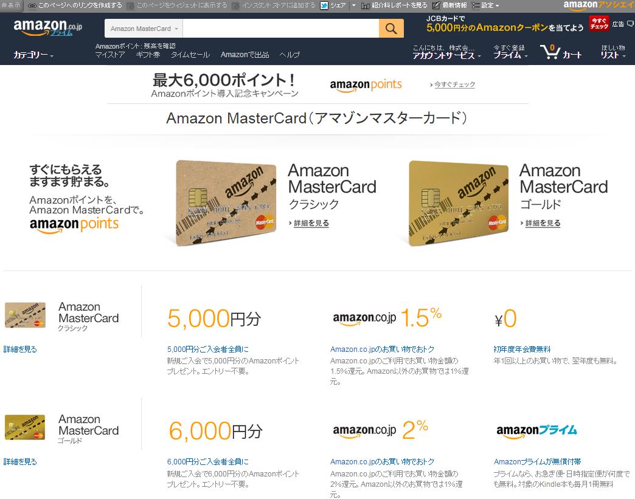Expand the Amazon MasterCard search category dropdown
Image resolution: width=635 pixels, height=499 pixels.
coord(144,29)
